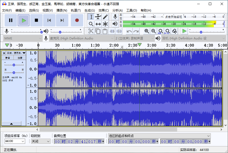Select the Time Shift tool
The image size is (228, 153).
pyautogui.click(x=98, y=24)
